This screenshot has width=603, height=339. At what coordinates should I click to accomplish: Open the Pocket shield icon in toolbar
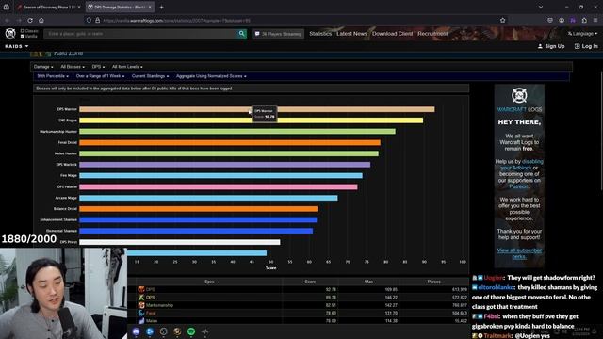(x=550, y=20)
